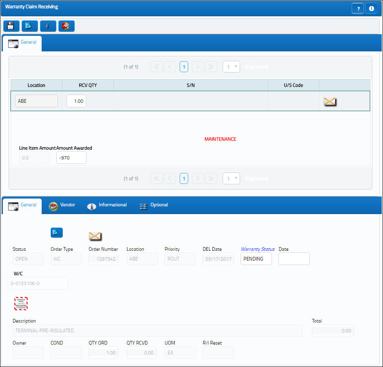The image size is (383, 367).
Task: Click the W/C field 0-0153106-0
Action: coord(38,283)
